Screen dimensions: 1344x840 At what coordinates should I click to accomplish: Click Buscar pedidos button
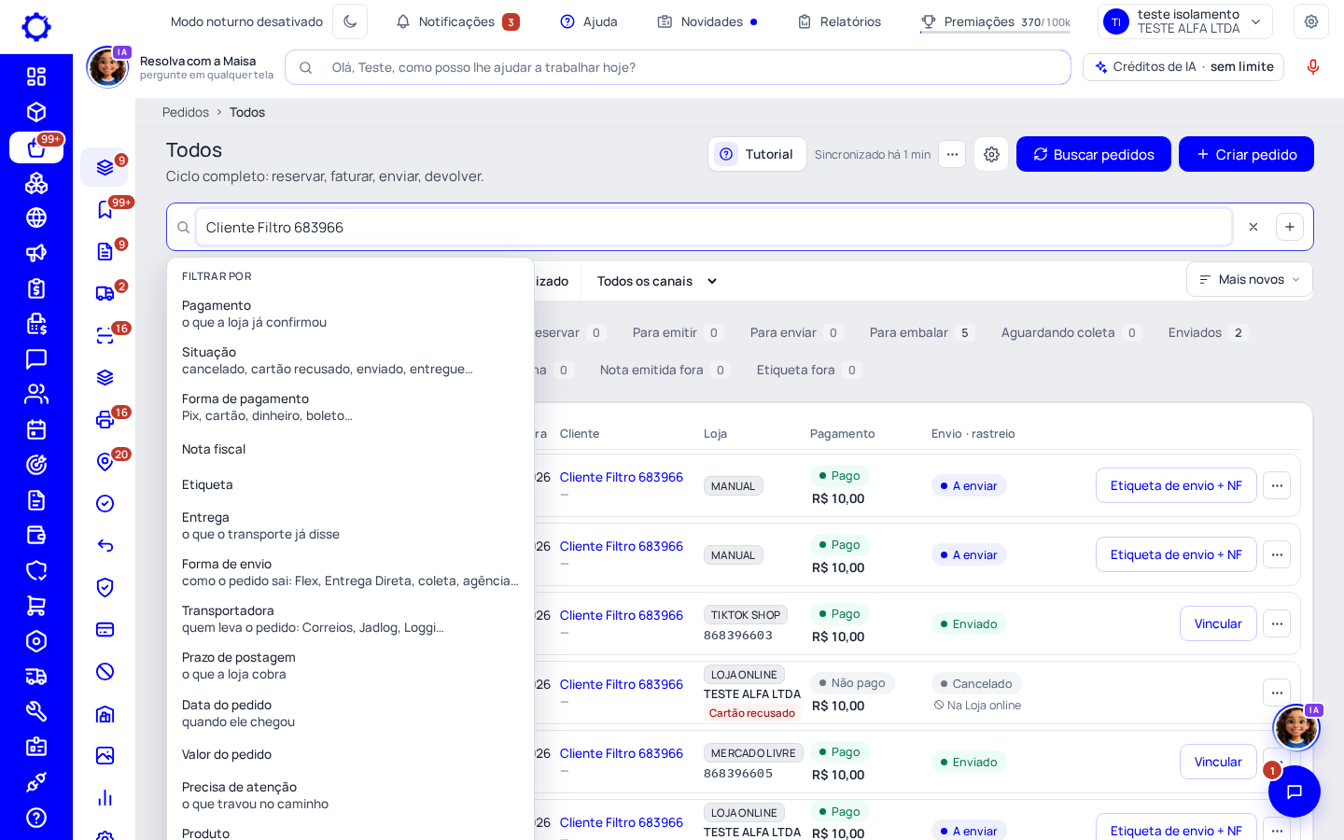click(x=1092, y=154)
